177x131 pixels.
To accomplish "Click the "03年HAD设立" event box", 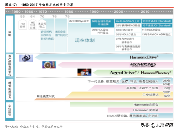I will [128, 30].
